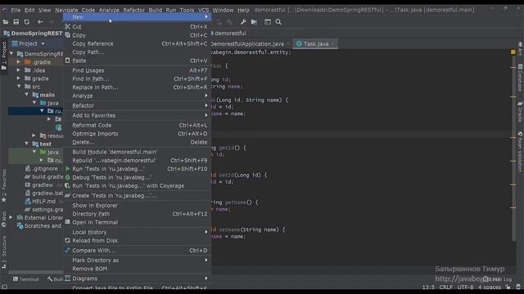Select the .gitignore file

pyautogui.click(x=42, y=168)
